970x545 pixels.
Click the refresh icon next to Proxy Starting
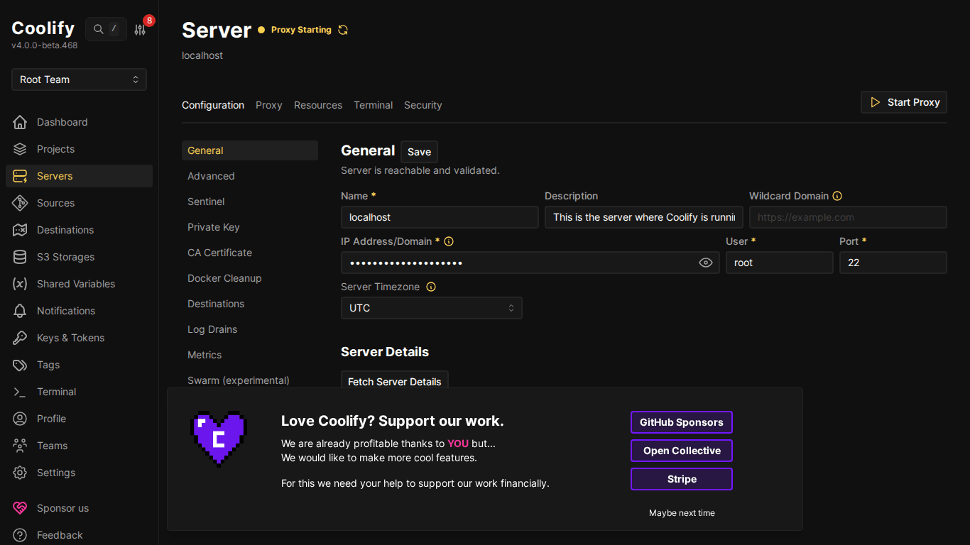(x=343, y=30)
